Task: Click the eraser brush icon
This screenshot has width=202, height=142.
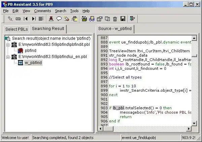Action: (67, 19)
